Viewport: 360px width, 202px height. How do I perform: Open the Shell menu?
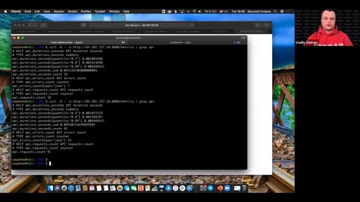(28, 11)
